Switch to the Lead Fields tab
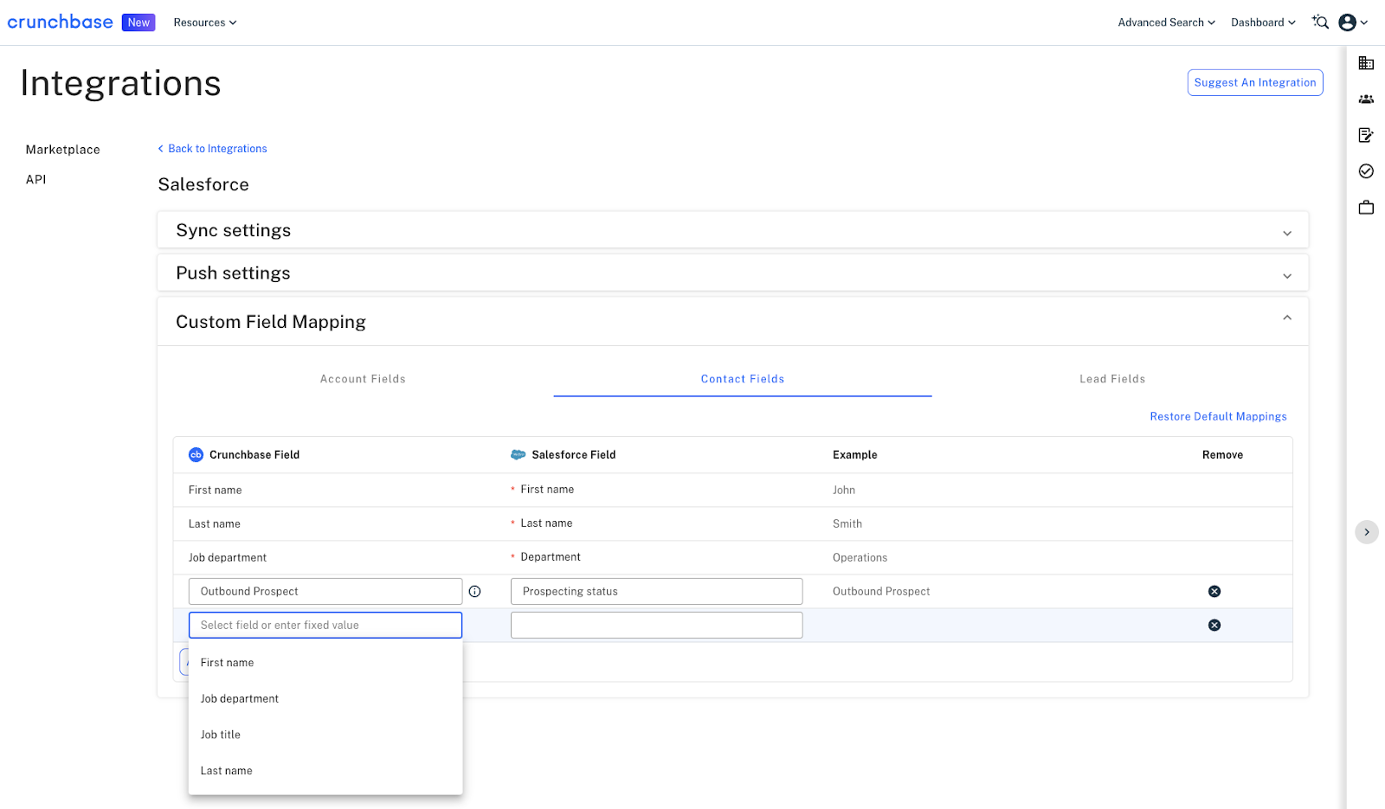 (x=1112, y=379)
